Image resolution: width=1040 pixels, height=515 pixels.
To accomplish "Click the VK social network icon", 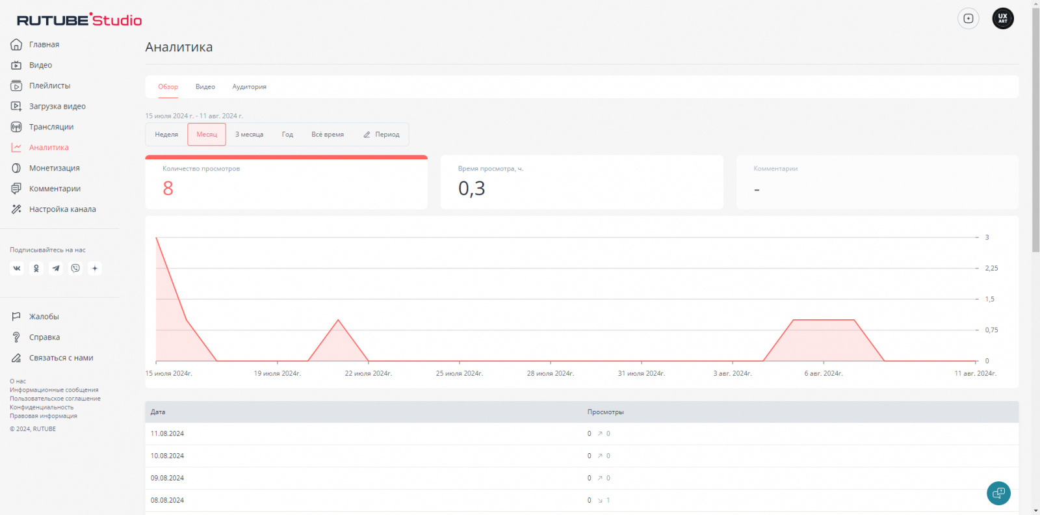I will [17, 268].
